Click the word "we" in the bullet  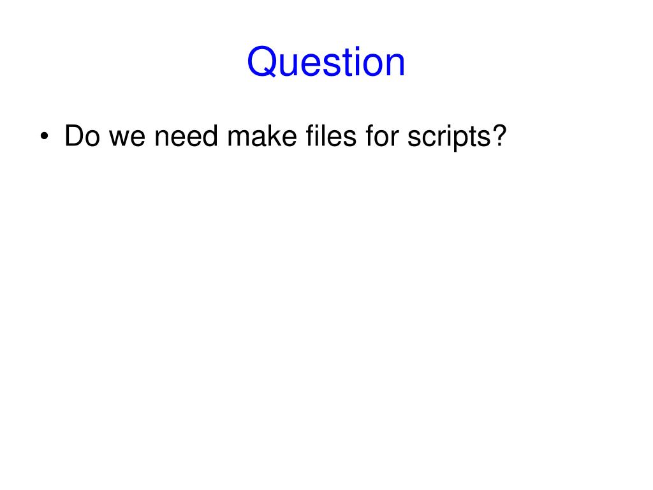(x=127, y=138)
